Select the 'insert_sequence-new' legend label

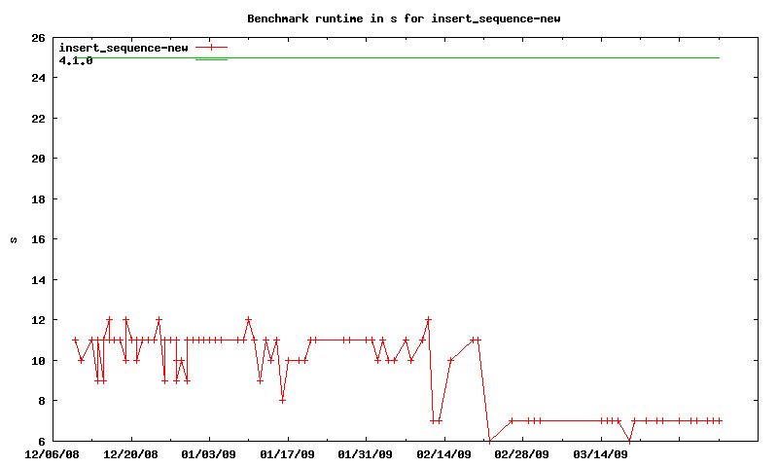124,47
